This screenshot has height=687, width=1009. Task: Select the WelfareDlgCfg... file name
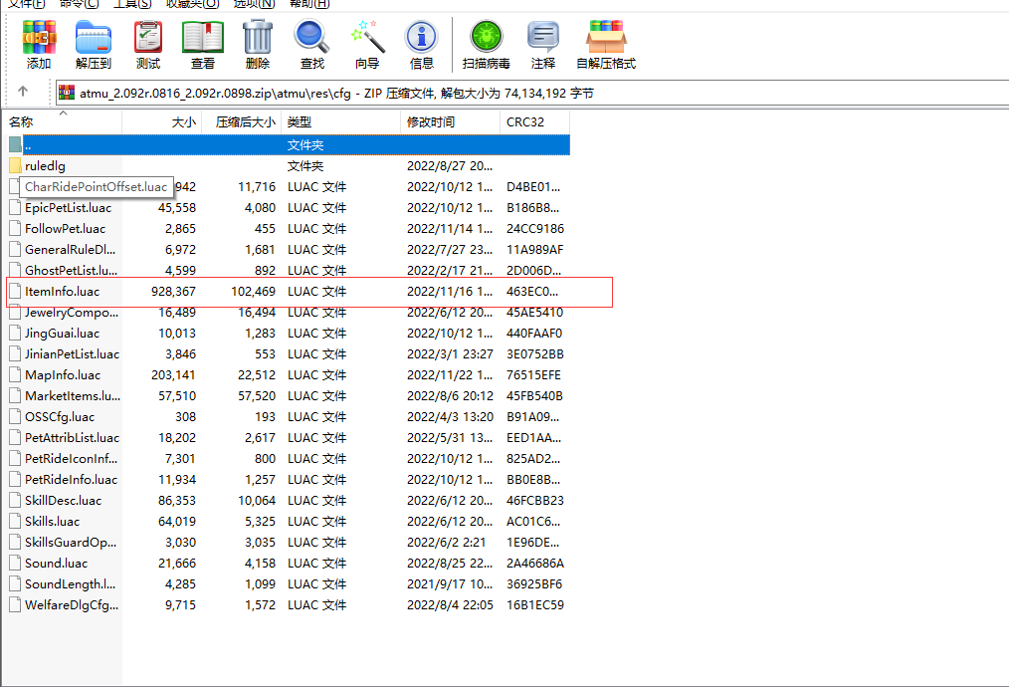(72, 605)
